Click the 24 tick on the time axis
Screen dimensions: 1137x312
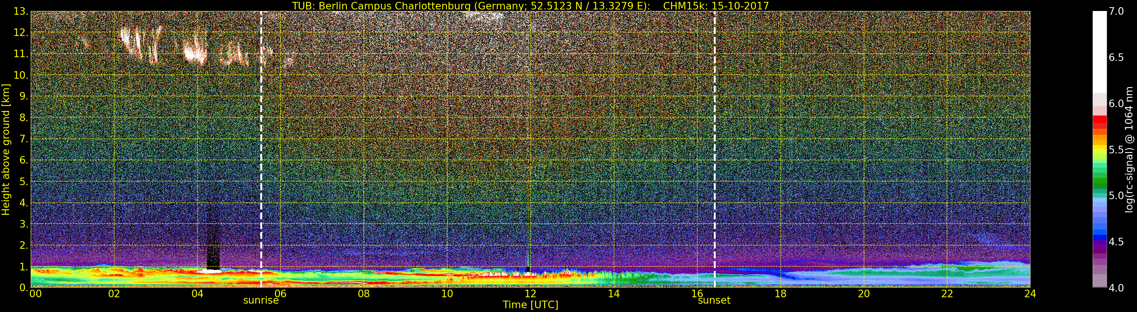1030,294
